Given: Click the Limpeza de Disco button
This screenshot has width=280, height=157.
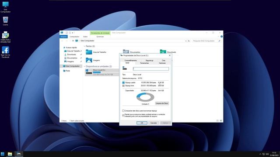Looking at the screenshot, I should pos(162,103).
